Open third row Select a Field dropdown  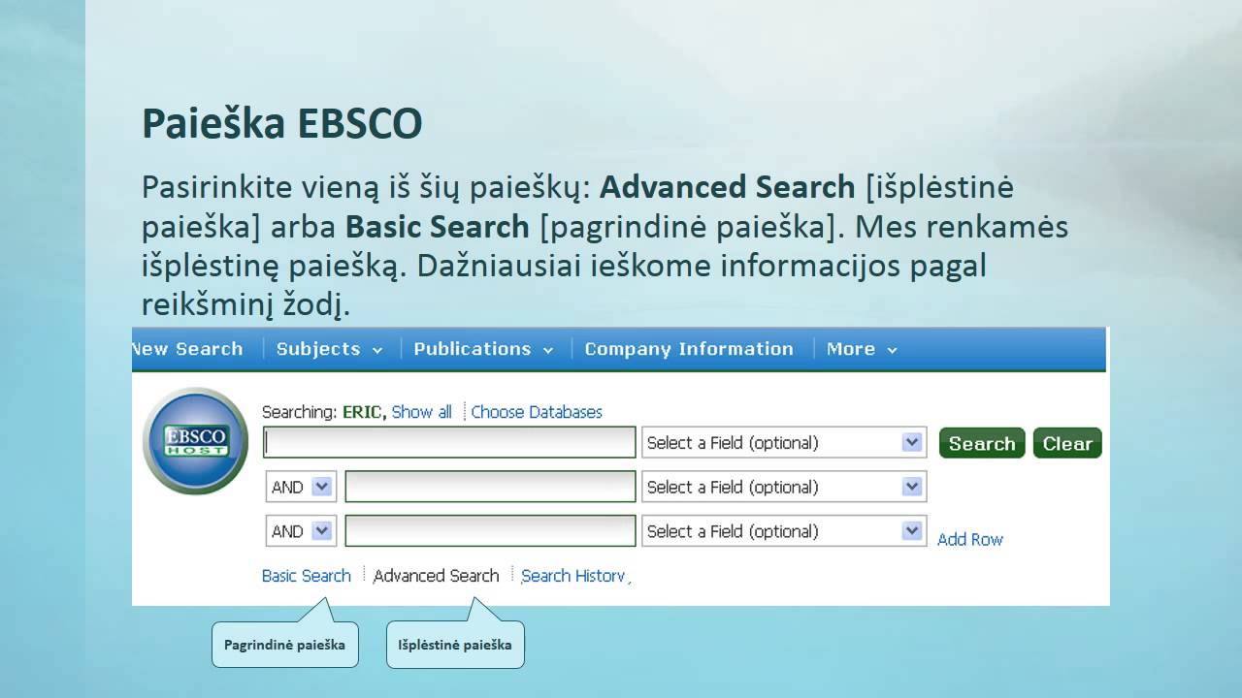pos(784,530)
